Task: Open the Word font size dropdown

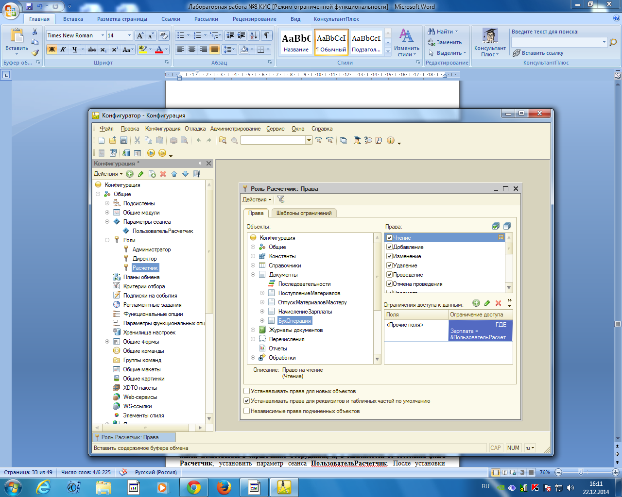Action: pyautogui.click(x=129, y=35)
